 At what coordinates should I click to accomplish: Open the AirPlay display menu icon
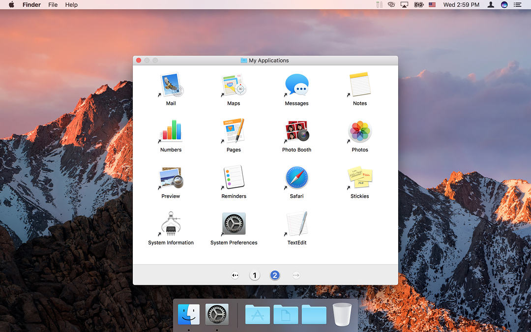coord(404,5)
